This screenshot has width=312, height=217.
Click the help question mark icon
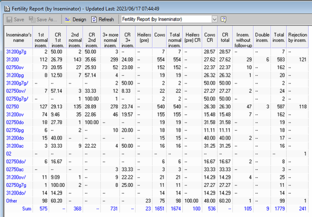tap(223, 19)
